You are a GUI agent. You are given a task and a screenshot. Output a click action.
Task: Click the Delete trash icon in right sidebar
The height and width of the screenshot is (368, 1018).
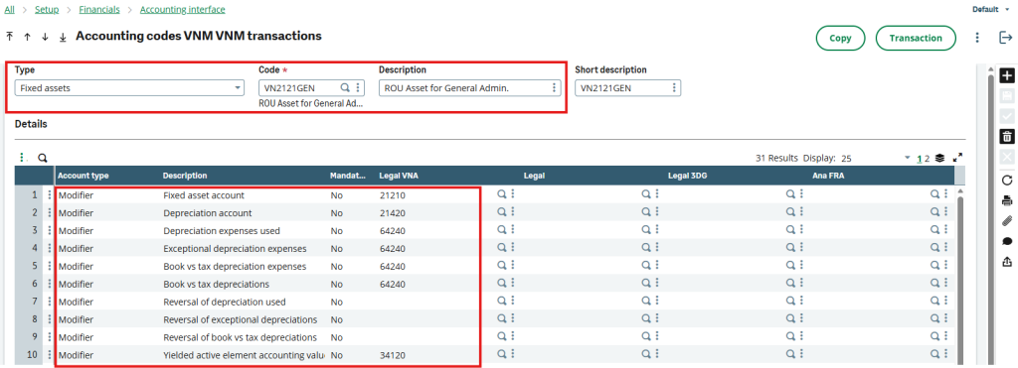point(1007,136)
